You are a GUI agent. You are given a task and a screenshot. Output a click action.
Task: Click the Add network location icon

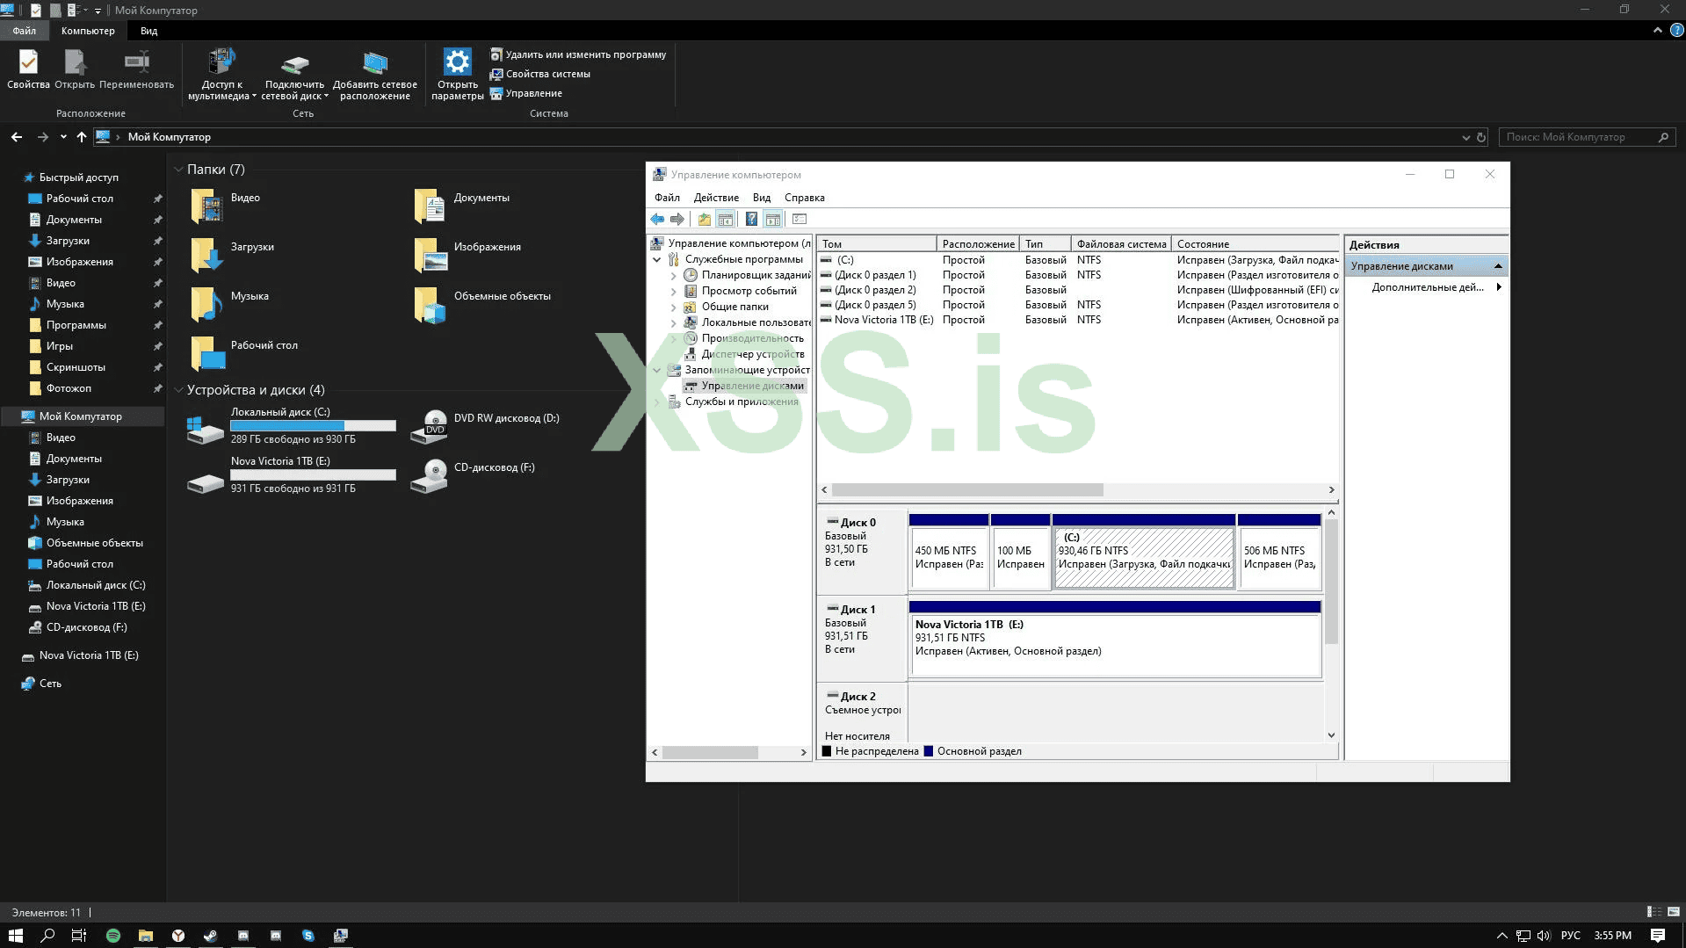[x=375, y=63]
